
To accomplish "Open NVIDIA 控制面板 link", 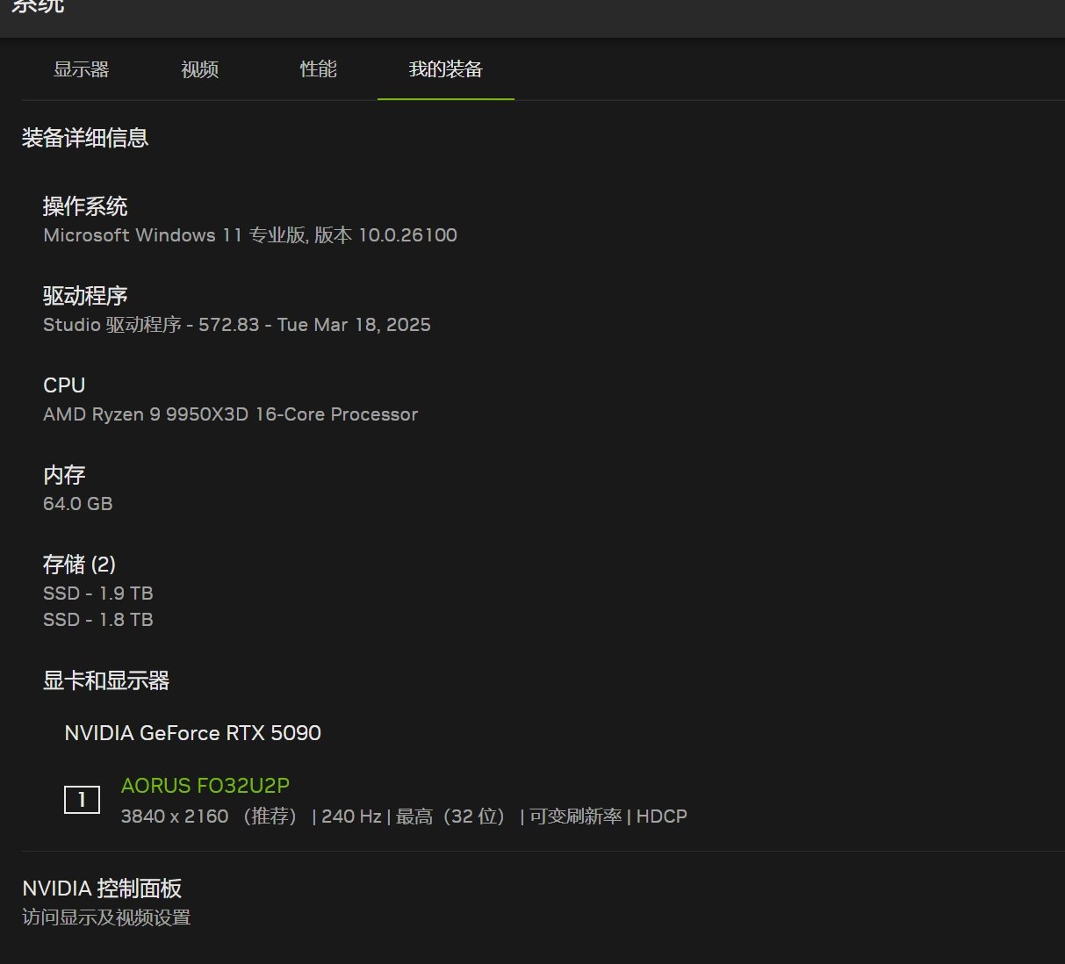I will (x=102, y=888).
